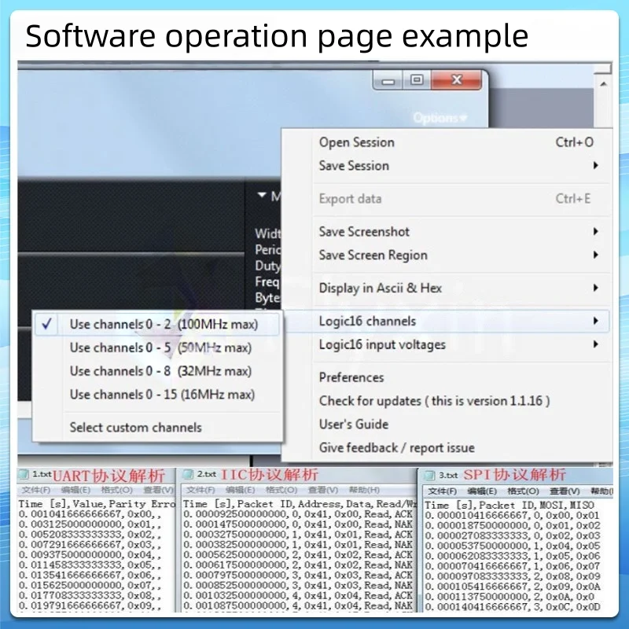Open the Save Session submenu

point(456,166)
